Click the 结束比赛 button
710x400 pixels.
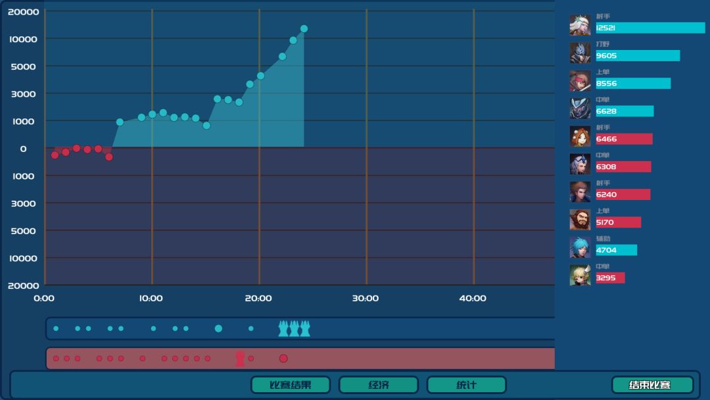(x=652, y=385)
